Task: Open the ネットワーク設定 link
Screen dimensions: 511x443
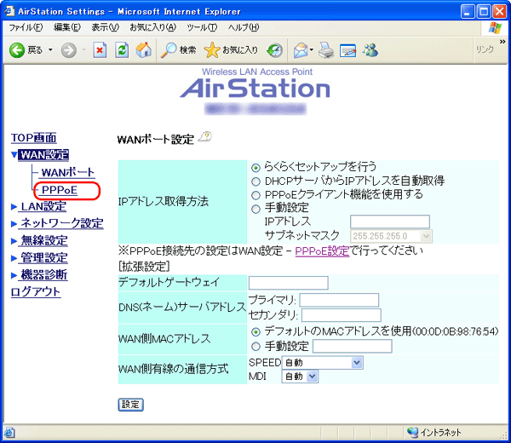Action: click(x=62, y=223)
